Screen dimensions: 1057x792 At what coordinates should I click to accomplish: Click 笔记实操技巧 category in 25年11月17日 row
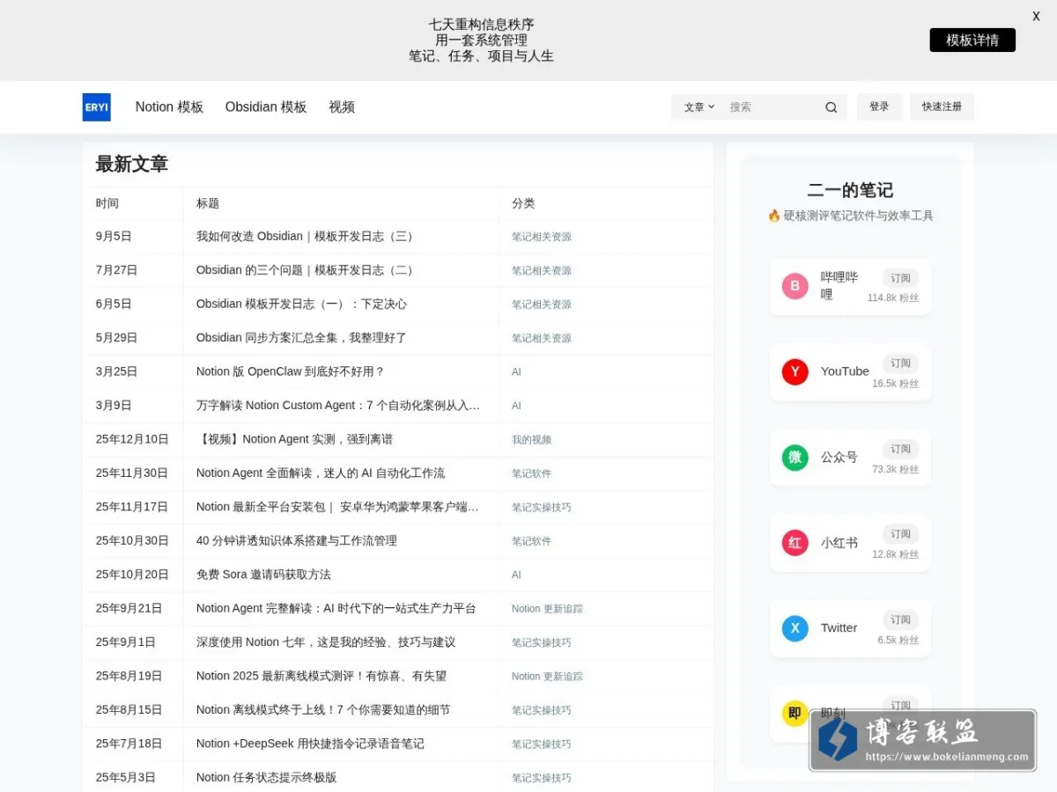(542, 508)
